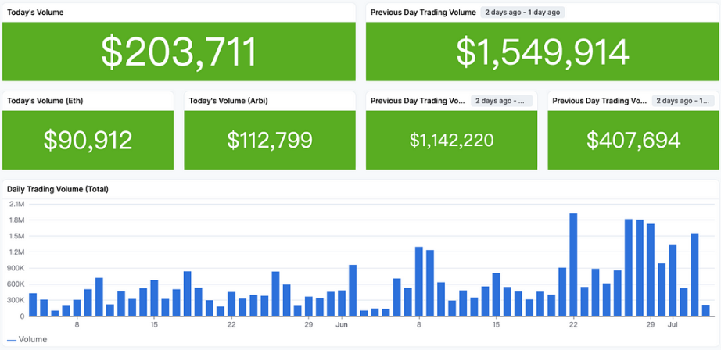This screenshot has width=721, height=350.
Task: Select the Today's Volume (Eth) $90,912 tile
Action: (x=88, y=140)
